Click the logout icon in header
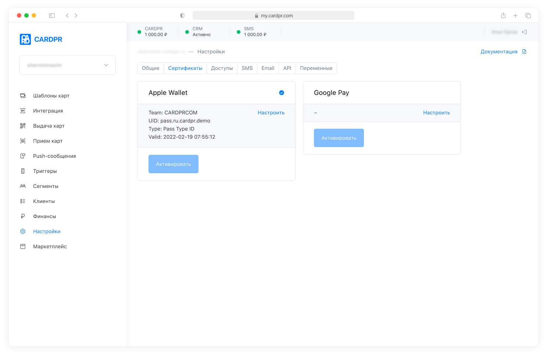This screenshot has width=547, height=356. [x=524, y=32]
